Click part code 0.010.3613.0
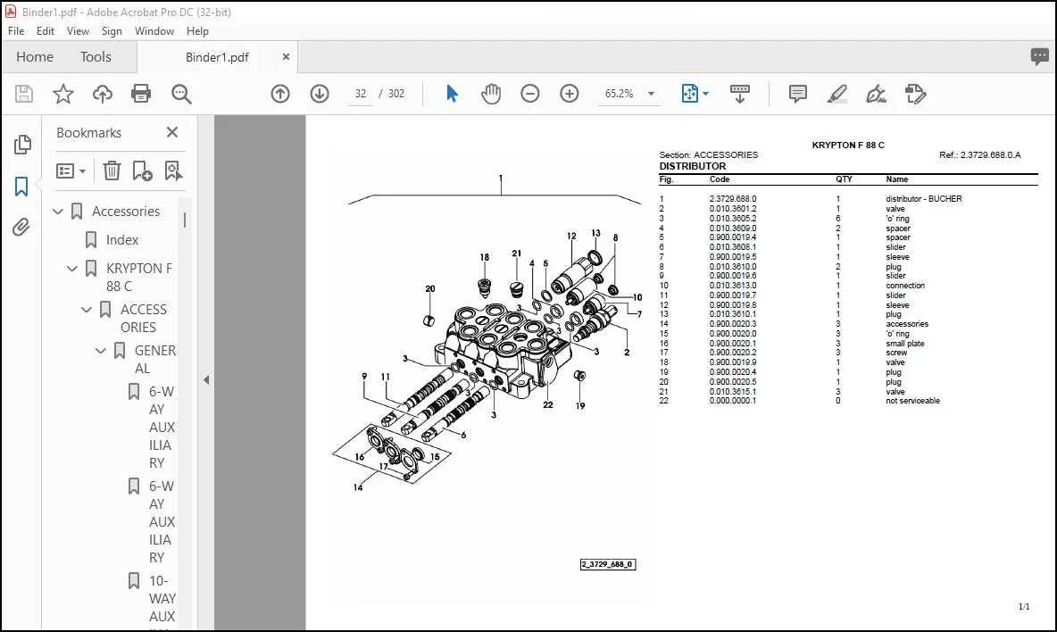 pos(733,286)
